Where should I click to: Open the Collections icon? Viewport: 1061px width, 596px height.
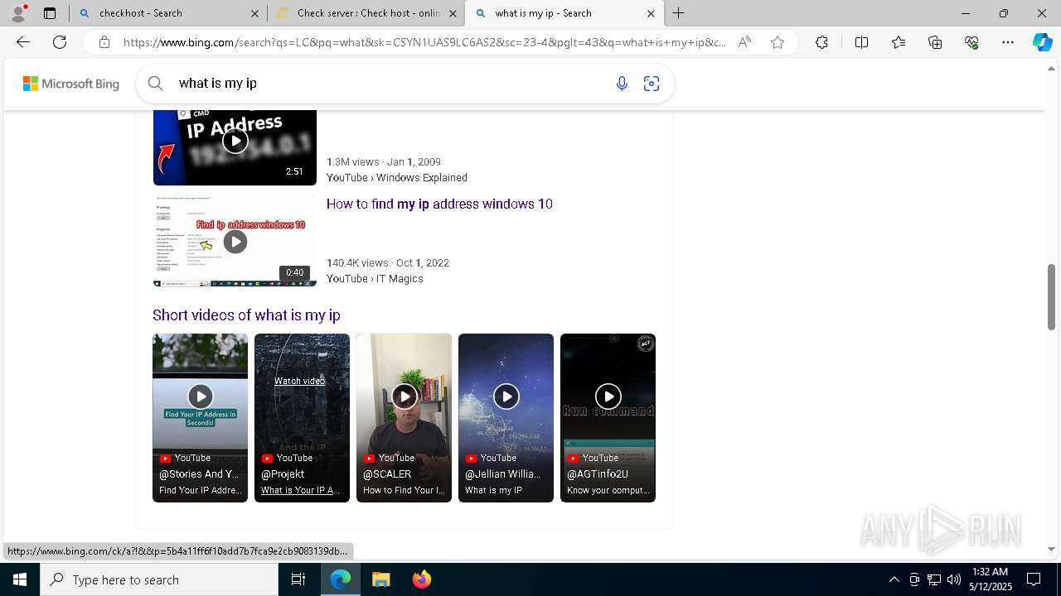[x=935, y=42]
